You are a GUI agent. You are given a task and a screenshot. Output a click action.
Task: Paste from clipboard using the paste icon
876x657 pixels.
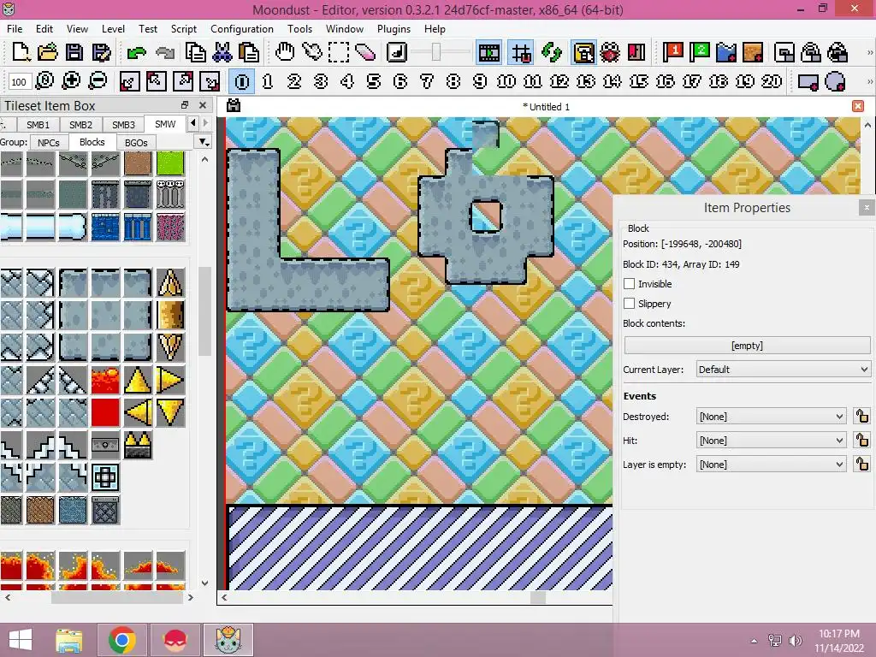click(249, 52)
